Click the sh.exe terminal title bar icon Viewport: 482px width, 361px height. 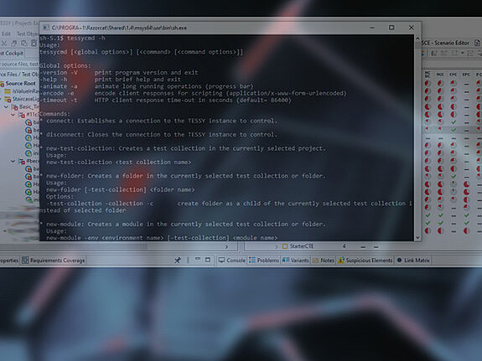[46, 28]
